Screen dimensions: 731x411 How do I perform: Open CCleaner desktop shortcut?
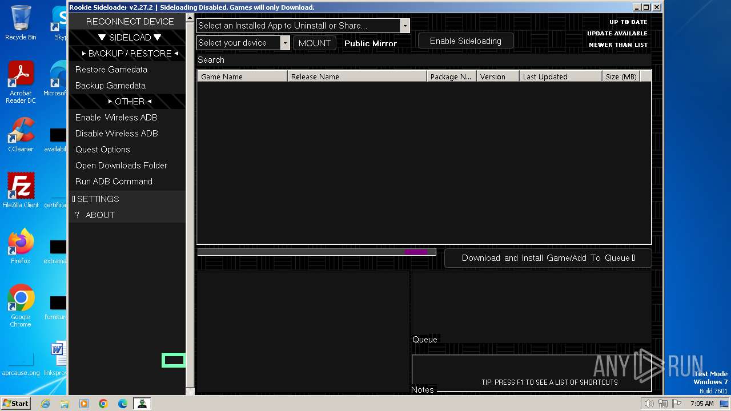[21, 135]
